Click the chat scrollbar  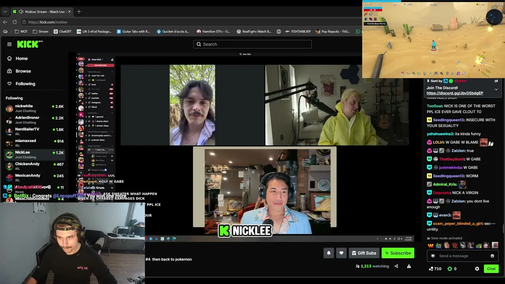503,229
